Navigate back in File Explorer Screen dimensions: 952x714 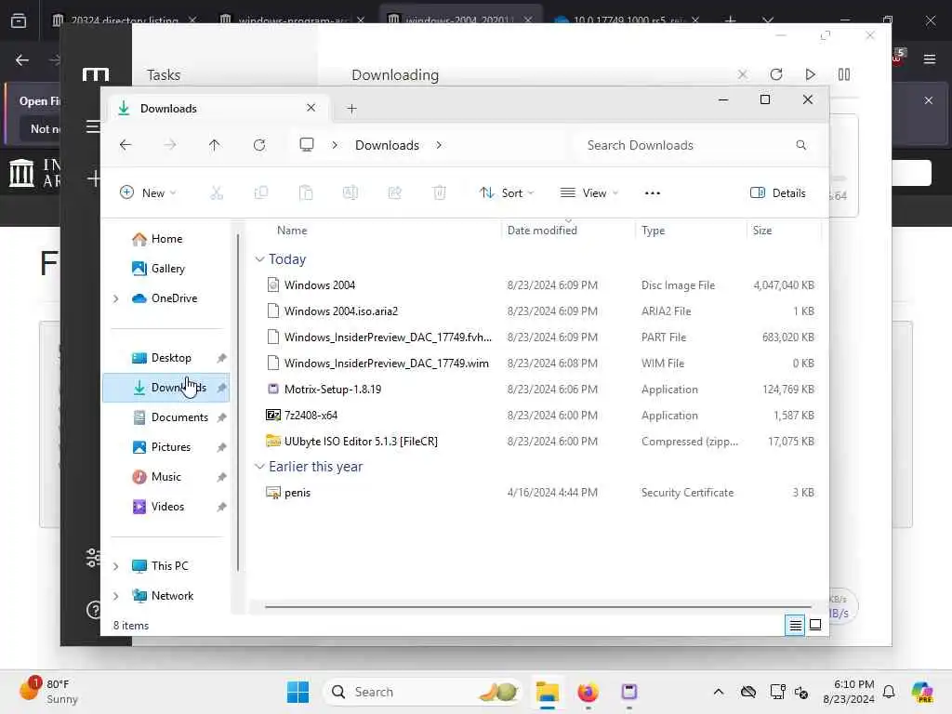[x=126, y=145]
